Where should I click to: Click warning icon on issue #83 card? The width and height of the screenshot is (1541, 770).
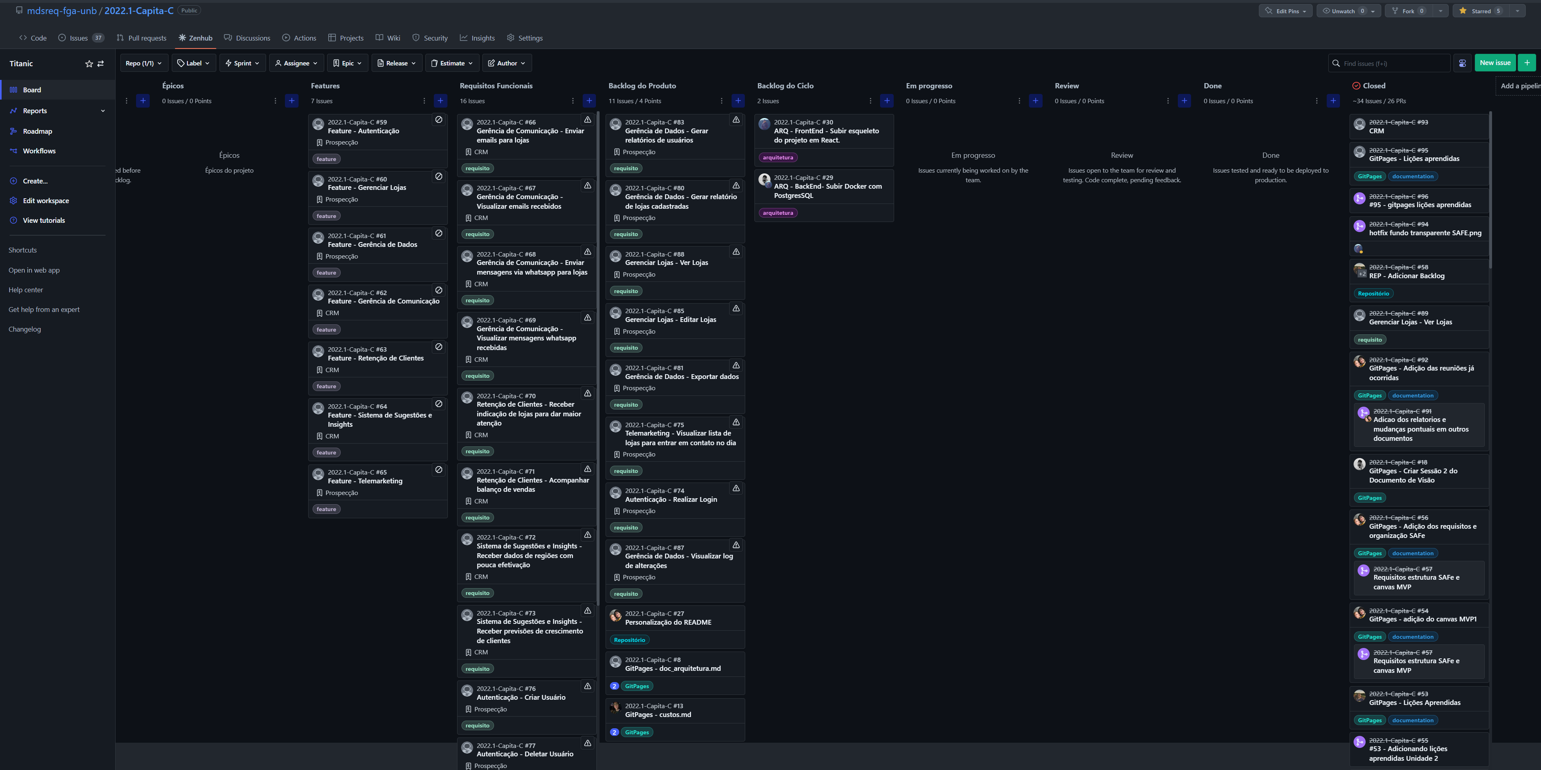click(x=736, y=120)
